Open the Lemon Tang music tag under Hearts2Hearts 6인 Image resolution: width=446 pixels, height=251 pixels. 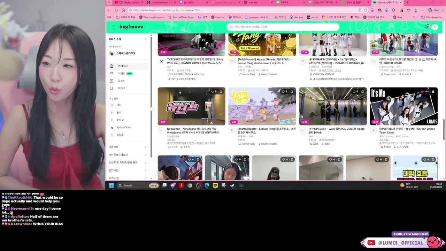click(x=247, y=144)
